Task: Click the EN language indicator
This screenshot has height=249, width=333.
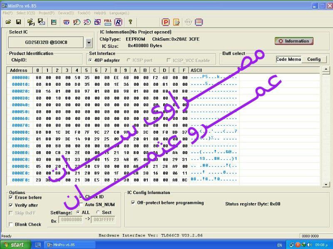Action: [279, 245]
